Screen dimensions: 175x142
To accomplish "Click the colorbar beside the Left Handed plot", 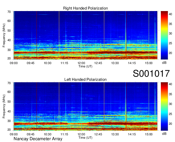I will 164,106.
